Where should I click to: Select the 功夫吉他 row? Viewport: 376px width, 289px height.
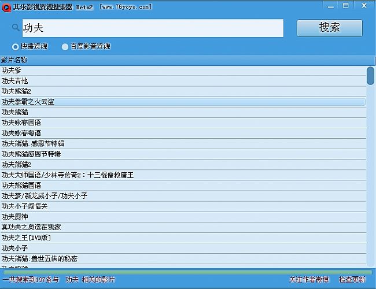click(183, 81)
